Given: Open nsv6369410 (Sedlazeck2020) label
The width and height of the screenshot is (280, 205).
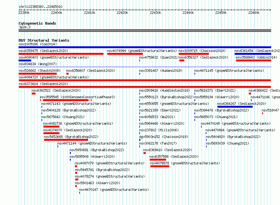Looking at the screenshot, I should 168,150.
